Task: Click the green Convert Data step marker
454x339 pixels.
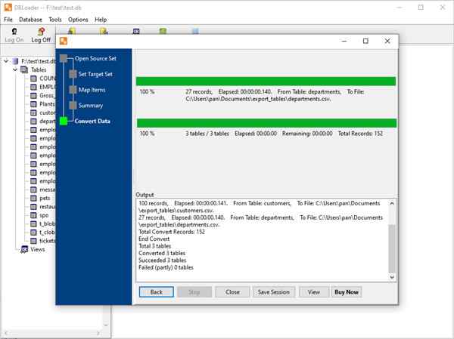Action: click(x=64, y=121)
